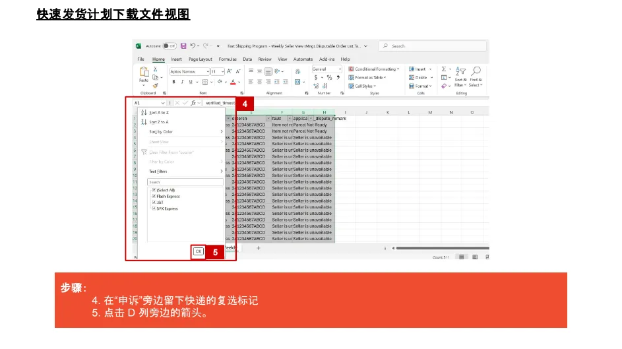Open filter dropdown on the fault column
This screenshot has height=349, width=622.
[290, 119]
